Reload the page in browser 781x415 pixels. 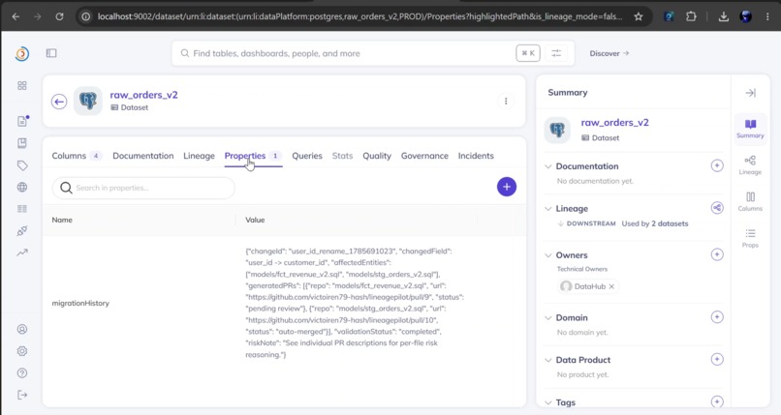coord(59,16)
